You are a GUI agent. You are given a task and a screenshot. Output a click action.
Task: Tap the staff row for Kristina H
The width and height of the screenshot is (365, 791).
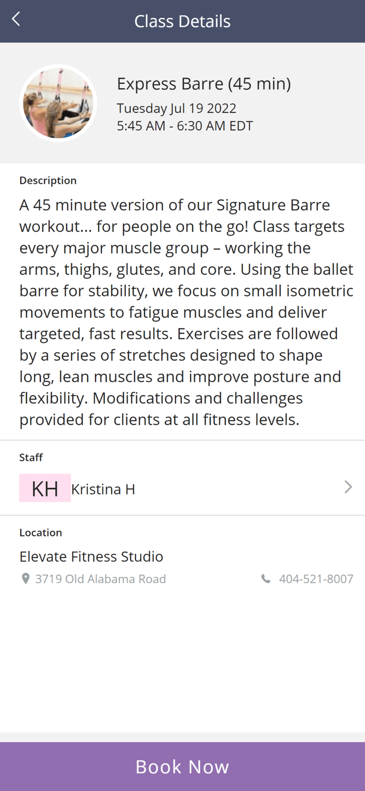pos(182,488)
